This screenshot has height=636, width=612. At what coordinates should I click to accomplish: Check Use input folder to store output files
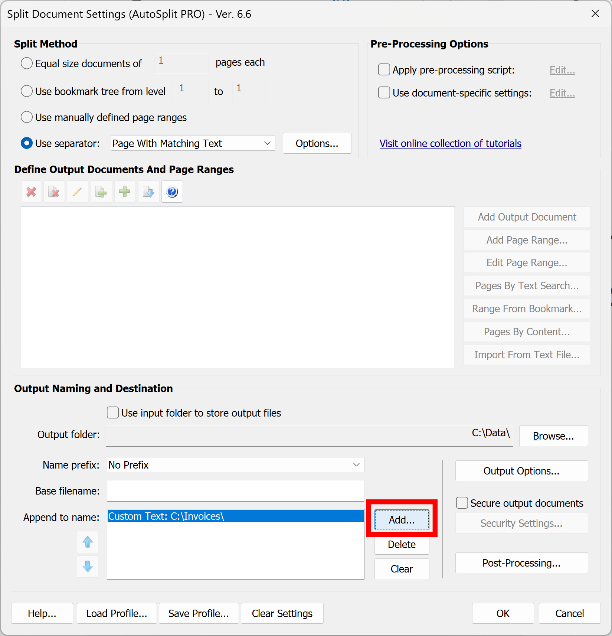(112, 412)
